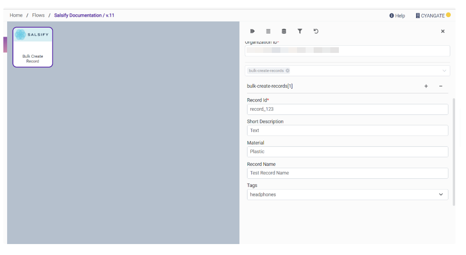Click the Record Id input field
The width and height of the screenshot is (466, 255).
(x=347, y=109)
